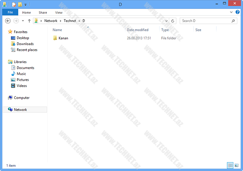Open the Share ribbon tab
This screenshot has height=171, width=243.
[x=43, y=13]
